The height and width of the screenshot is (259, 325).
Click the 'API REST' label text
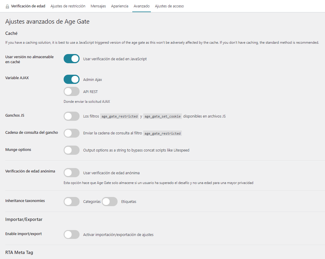tap(90, 92)
